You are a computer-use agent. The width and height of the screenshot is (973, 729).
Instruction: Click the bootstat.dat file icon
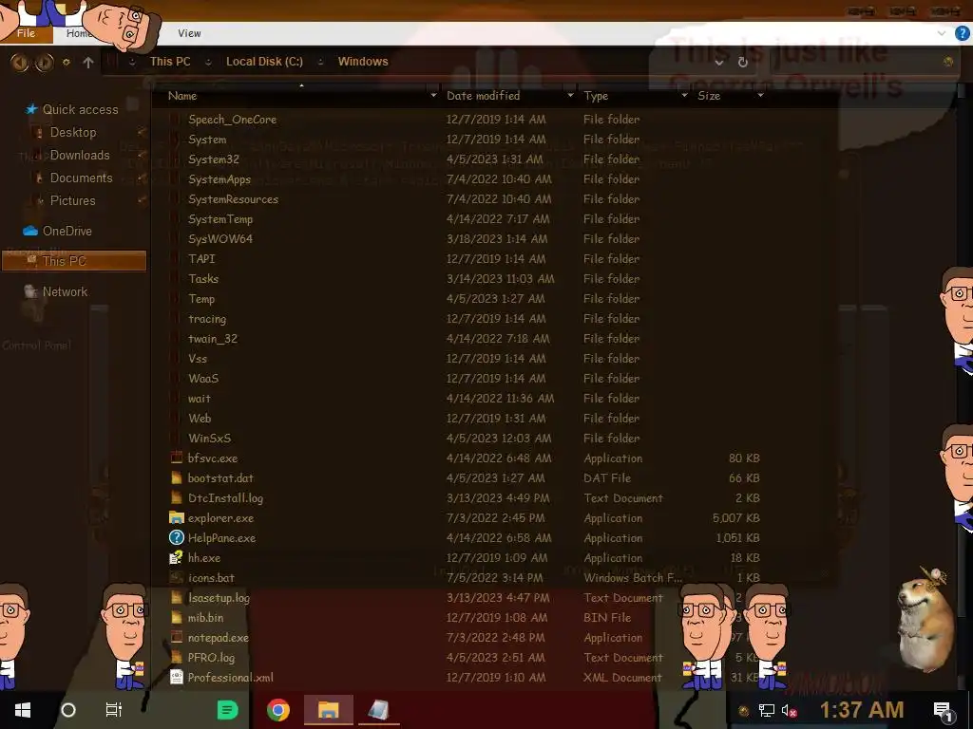click(177, 478)
